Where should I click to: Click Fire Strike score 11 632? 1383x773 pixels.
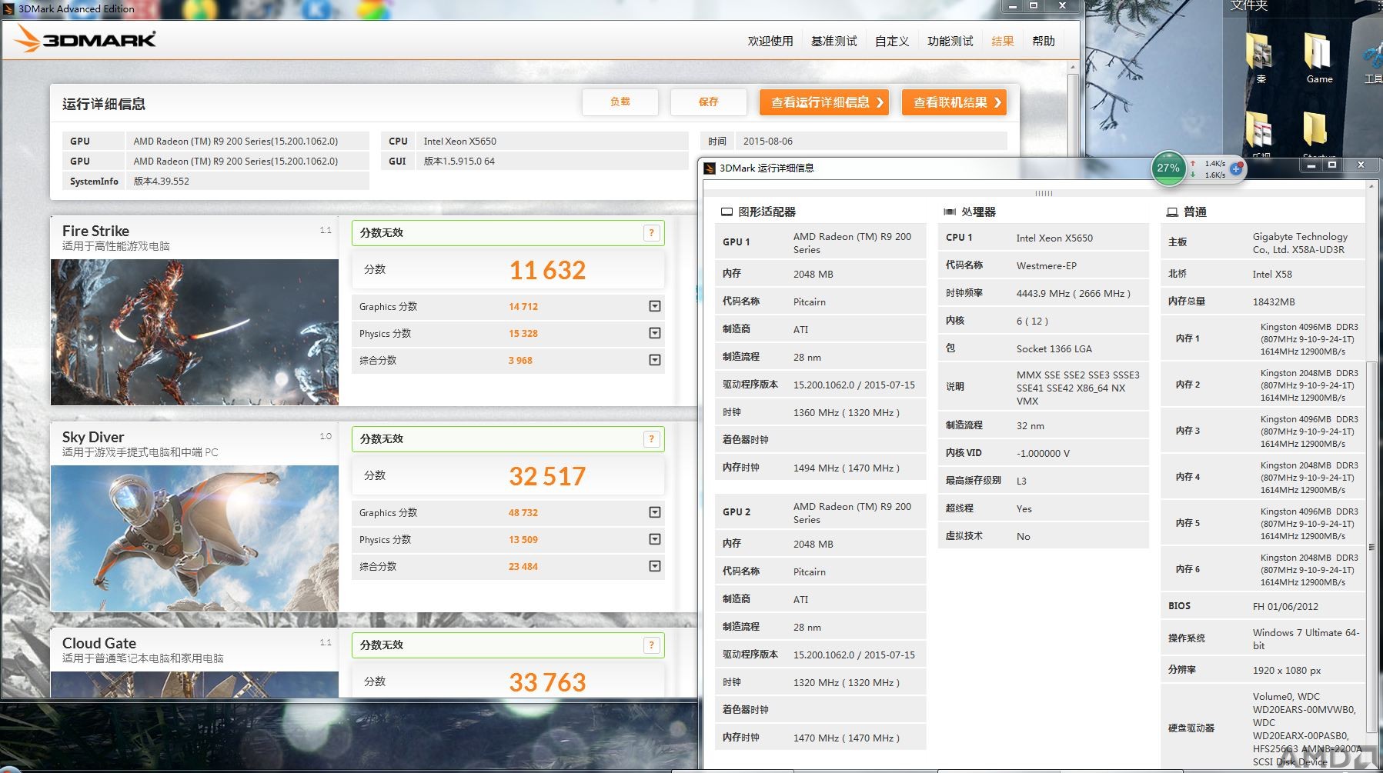[547, 270]
